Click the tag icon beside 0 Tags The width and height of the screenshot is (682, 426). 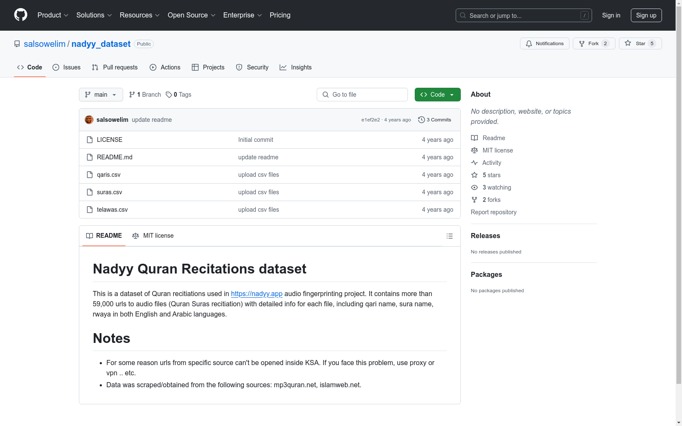(169, 95)
